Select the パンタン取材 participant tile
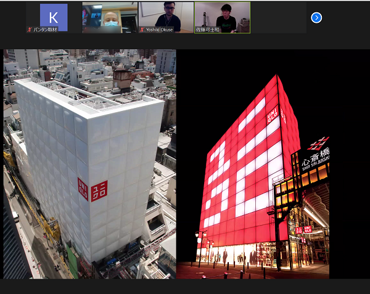This screenshot has width=370, height=294. (54, 17)
